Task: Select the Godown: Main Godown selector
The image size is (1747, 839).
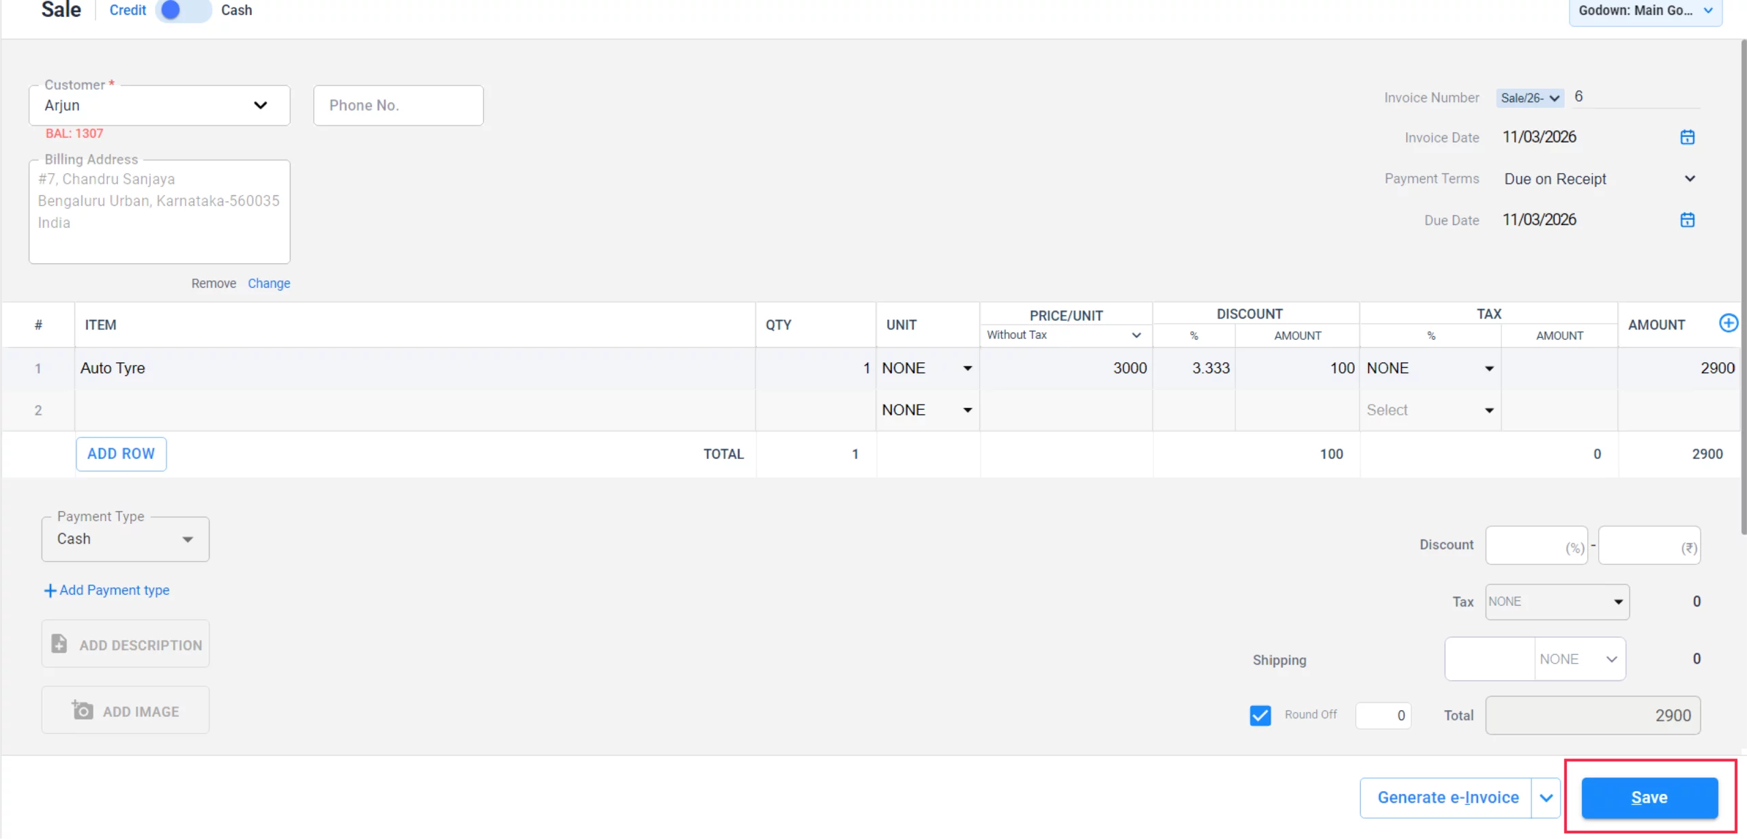Action: pyautogui.click(x=1645, y=11)
